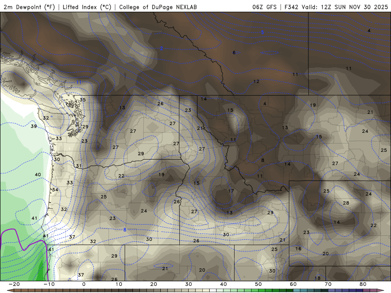Click the dewpoint value '12' on the map
The height and width of the screenshot is (293, 391).
pos(256,82)
